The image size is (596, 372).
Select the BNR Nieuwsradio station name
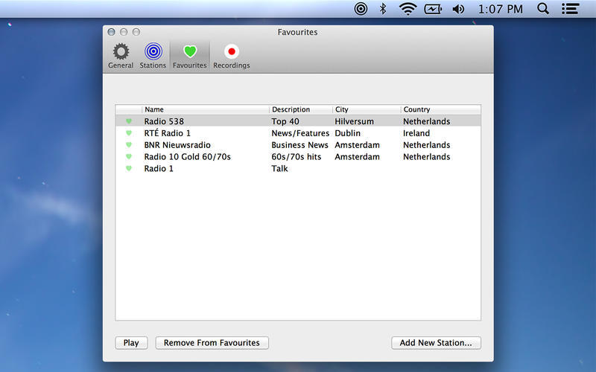point(177,144)
